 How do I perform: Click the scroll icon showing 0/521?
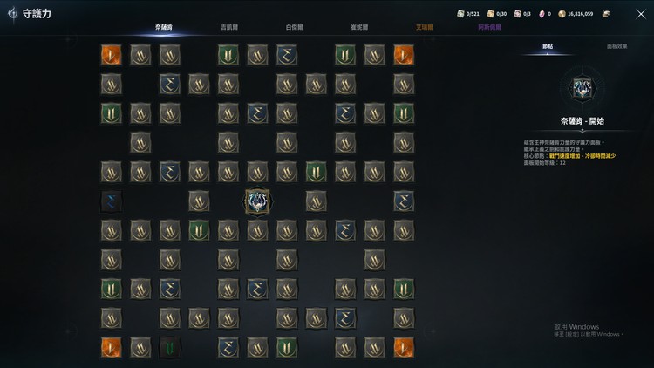point(460,14)
